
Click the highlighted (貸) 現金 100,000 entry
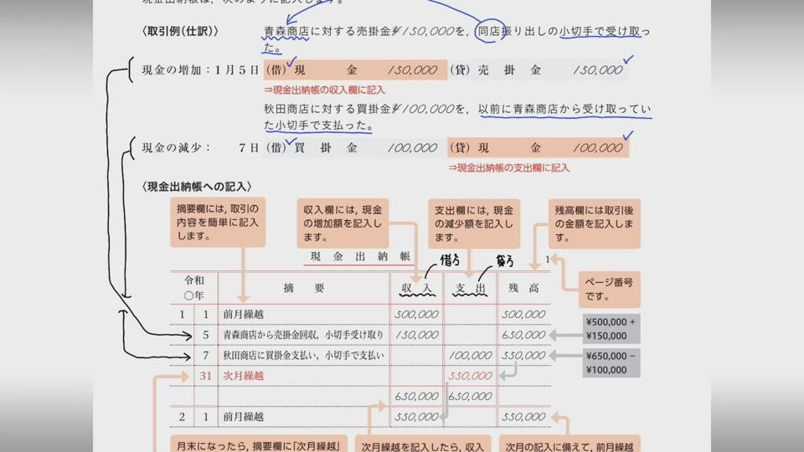(x=537, y=148)
